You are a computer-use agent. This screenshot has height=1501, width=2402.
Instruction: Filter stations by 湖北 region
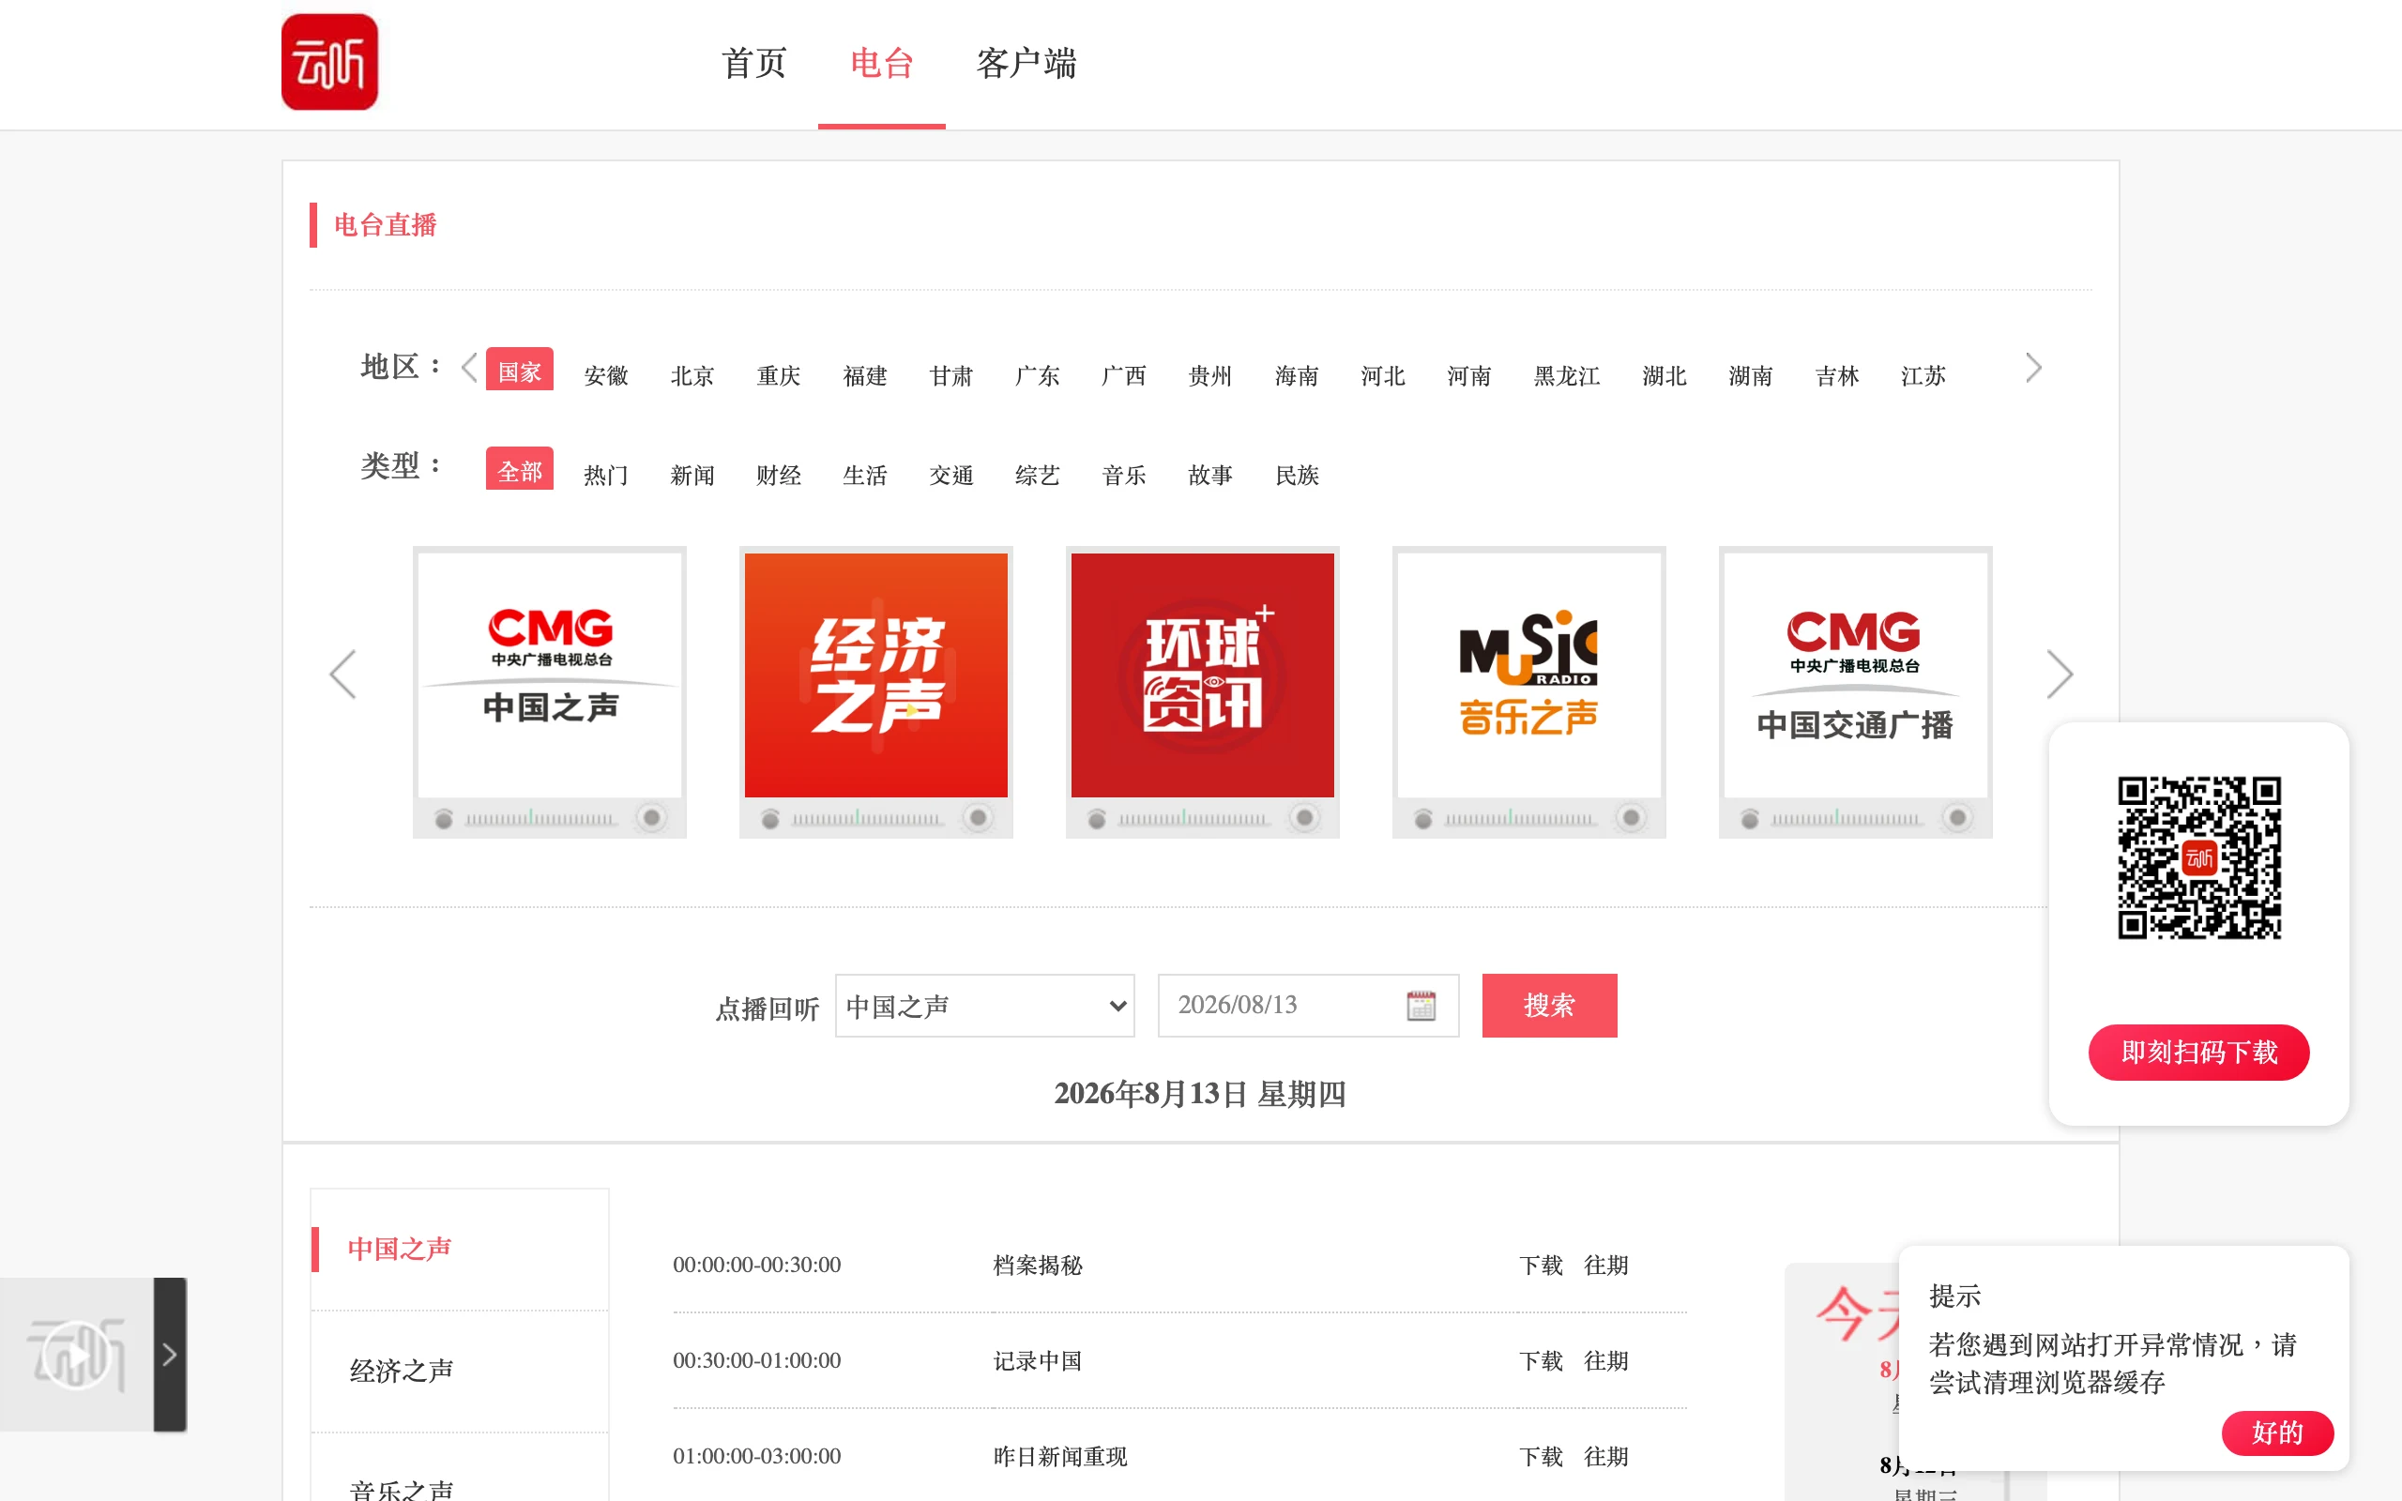click(1665, 375)
